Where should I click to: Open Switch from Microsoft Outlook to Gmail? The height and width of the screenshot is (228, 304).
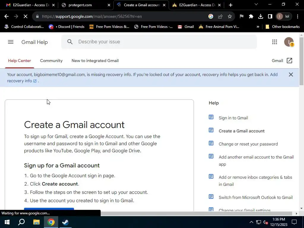coord(256,197)
